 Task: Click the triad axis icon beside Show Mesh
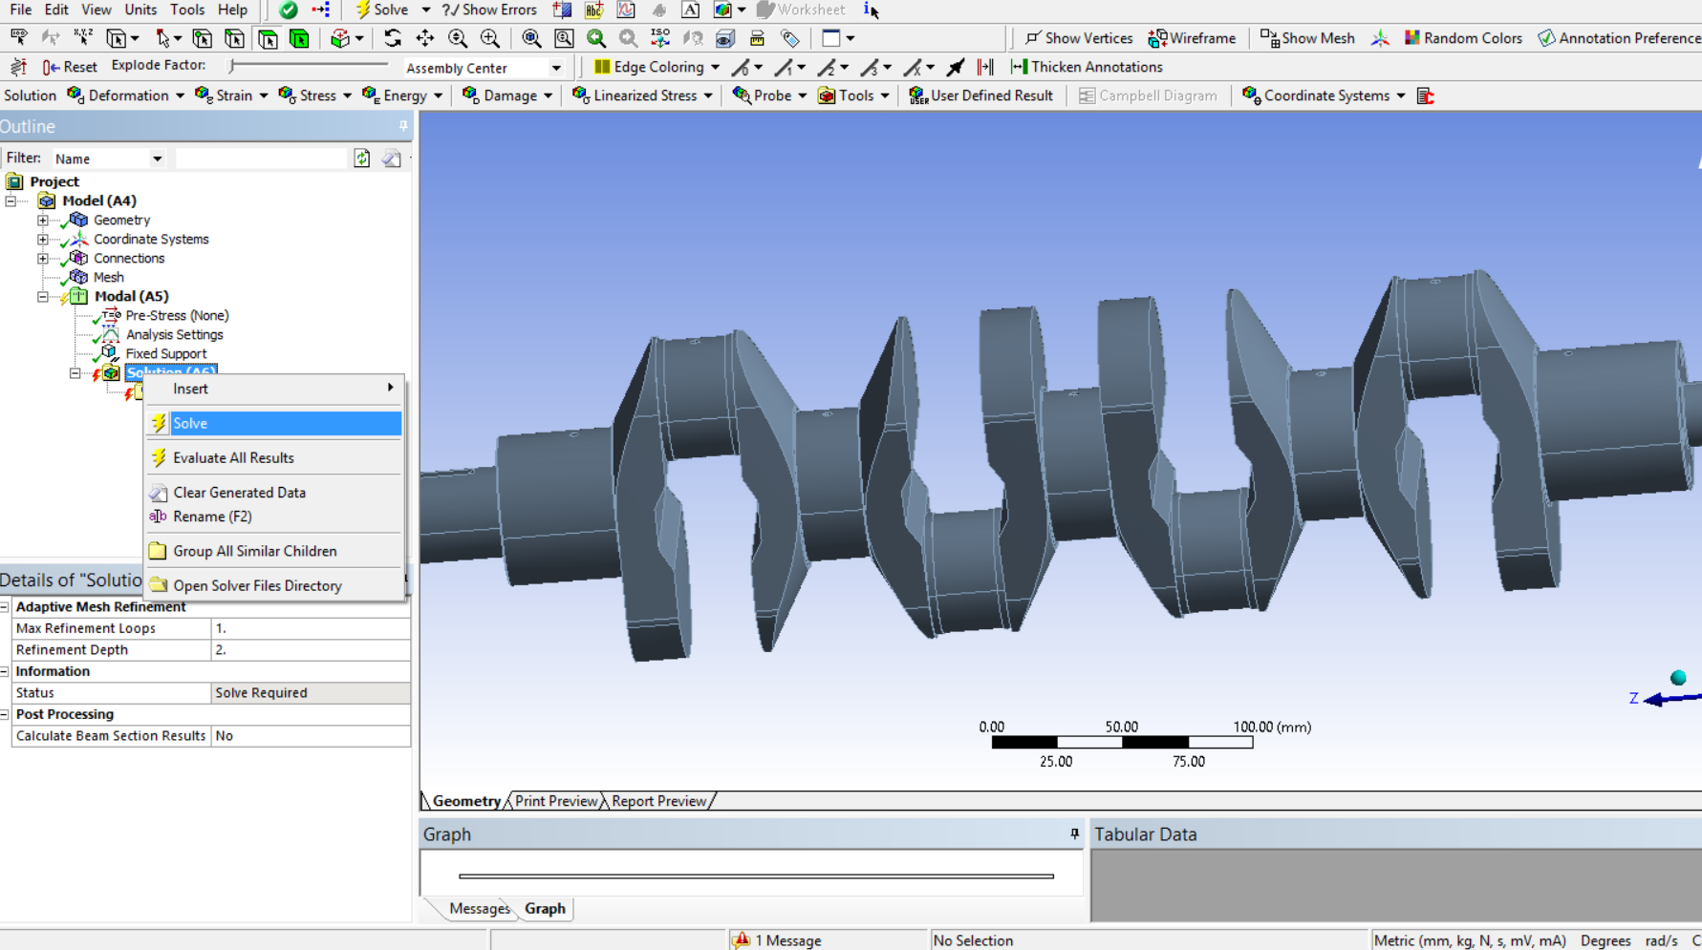(1380, 38)
